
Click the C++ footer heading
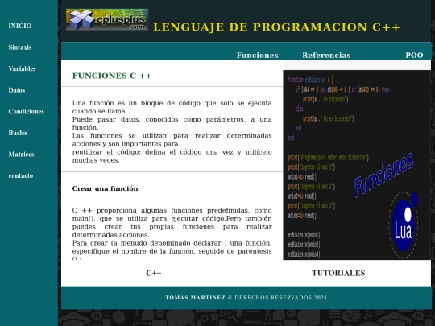[x=154, y=273]
